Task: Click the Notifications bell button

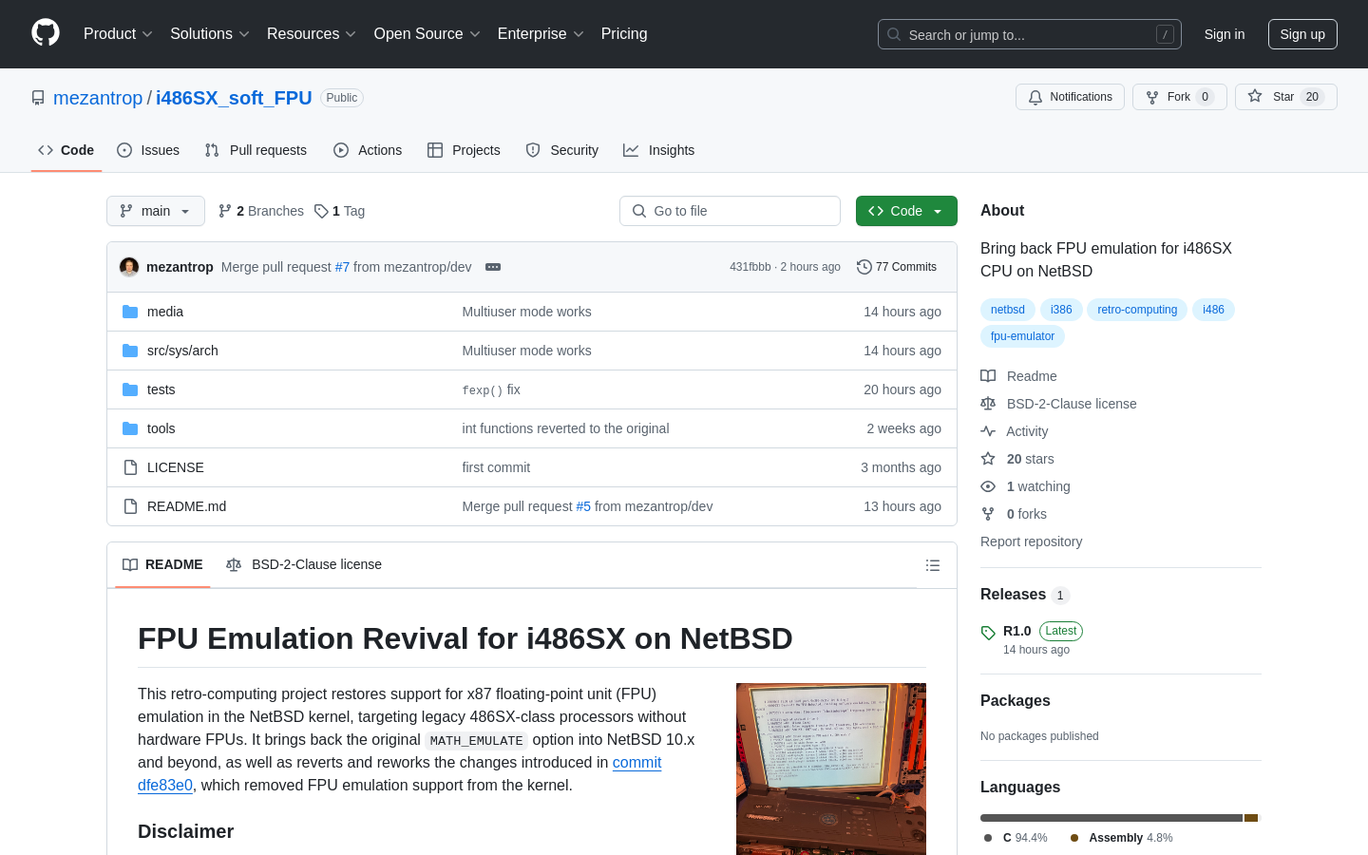Action: coord(1070,97)
